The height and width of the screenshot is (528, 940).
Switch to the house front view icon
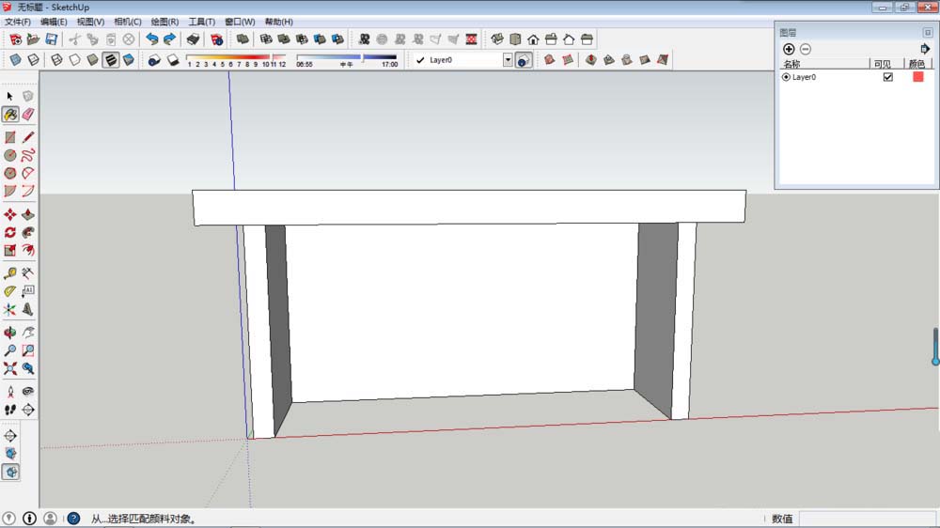[533, 39]
